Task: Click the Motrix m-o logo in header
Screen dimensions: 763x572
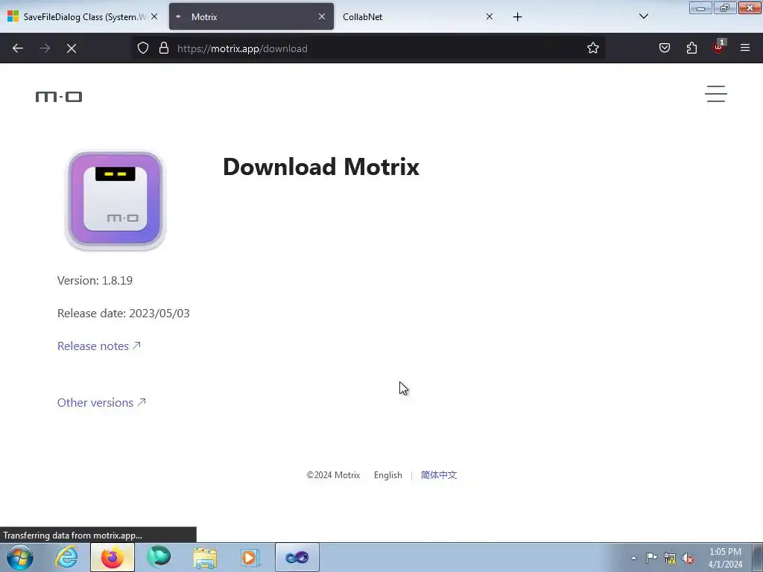Action: tap(59, 97)
